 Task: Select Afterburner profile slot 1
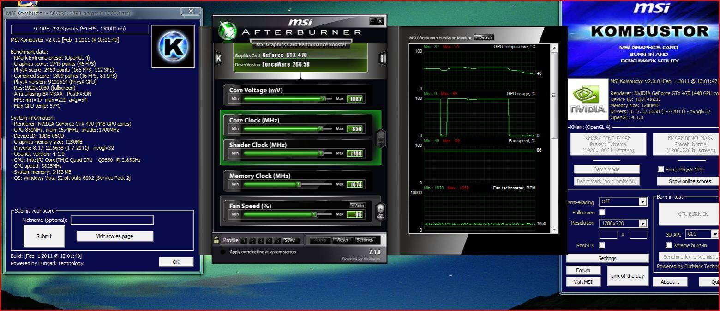[x=244, y=240]
